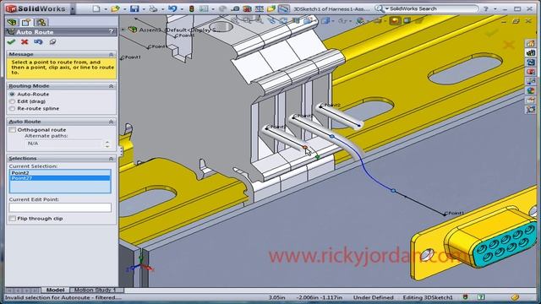The width and height of the screenshot is (541, 304).
Task: Click the Help question mark in title bar
Action: (486, 8)
